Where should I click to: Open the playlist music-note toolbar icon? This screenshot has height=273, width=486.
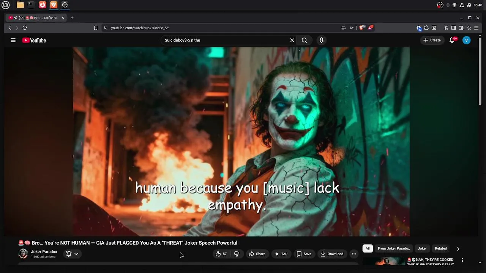[x=446, y=28]
